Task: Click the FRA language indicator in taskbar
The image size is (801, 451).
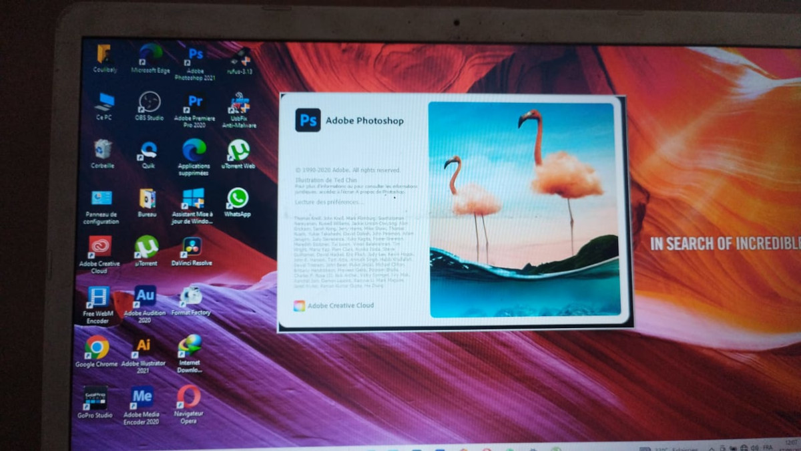Action: pyautogui.click(x=770, y=448)
